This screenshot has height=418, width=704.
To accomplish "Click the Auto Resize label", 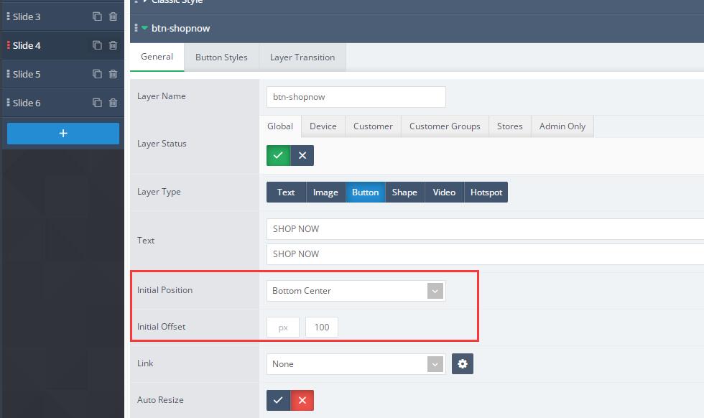I will [160, 399].
